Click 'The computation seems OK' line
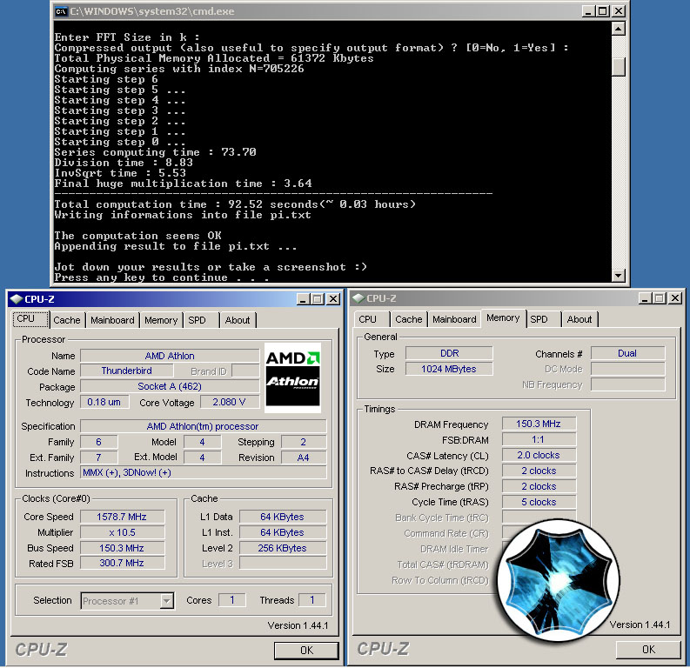This screenshot has width=690, height=668. pos(137,236)
